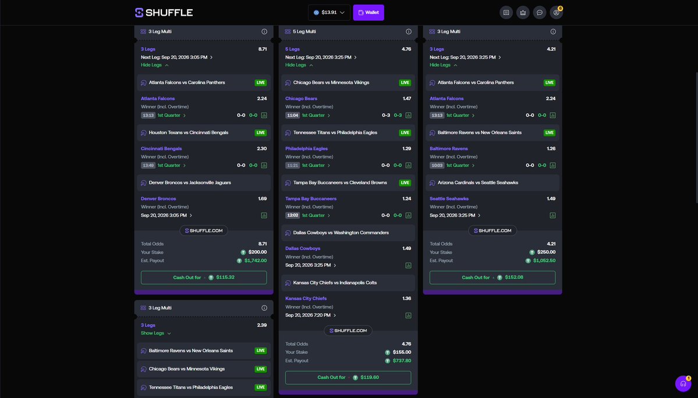Image resolution: width=698 pixels, height=398 pixels.
Task: Open Kansas City Chiefs vs Indianapolis Colts match
Action: pyautogui.click(x=348, y=282)
